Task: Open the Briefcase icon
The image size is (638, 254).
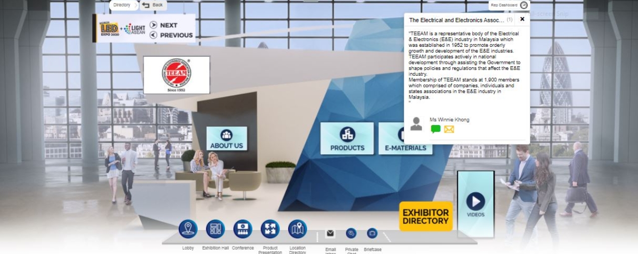Action: pos(372,233)
